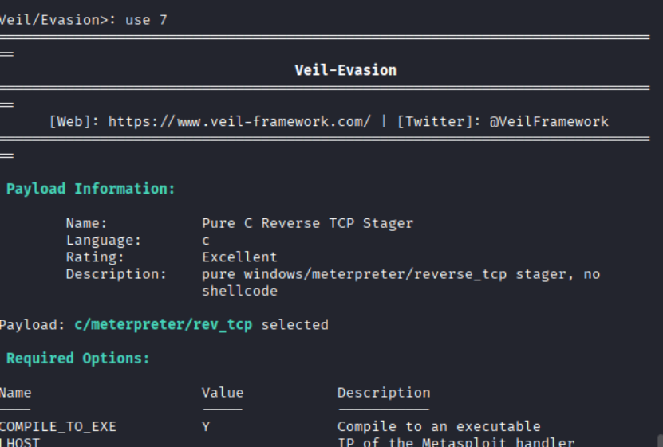Click the 'Description:' label under Payload Information
Image resolution: width=663 pixels, height=447 pixels.
pos(116,274)
